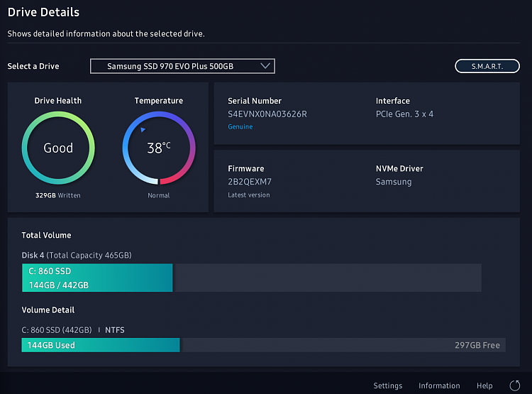
Task: Click the NVMe Driver heading
Action: point(399,168)
